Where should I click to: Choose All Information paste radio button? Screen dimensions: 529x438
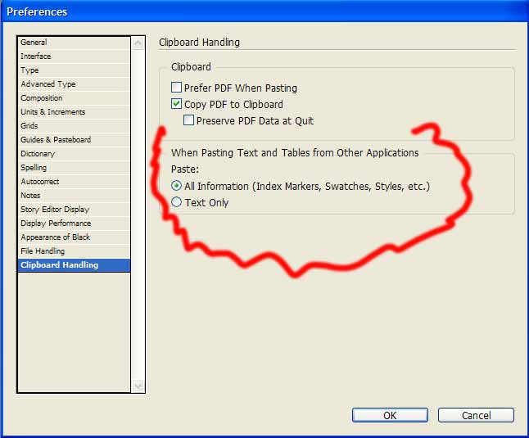coord(176,186)
